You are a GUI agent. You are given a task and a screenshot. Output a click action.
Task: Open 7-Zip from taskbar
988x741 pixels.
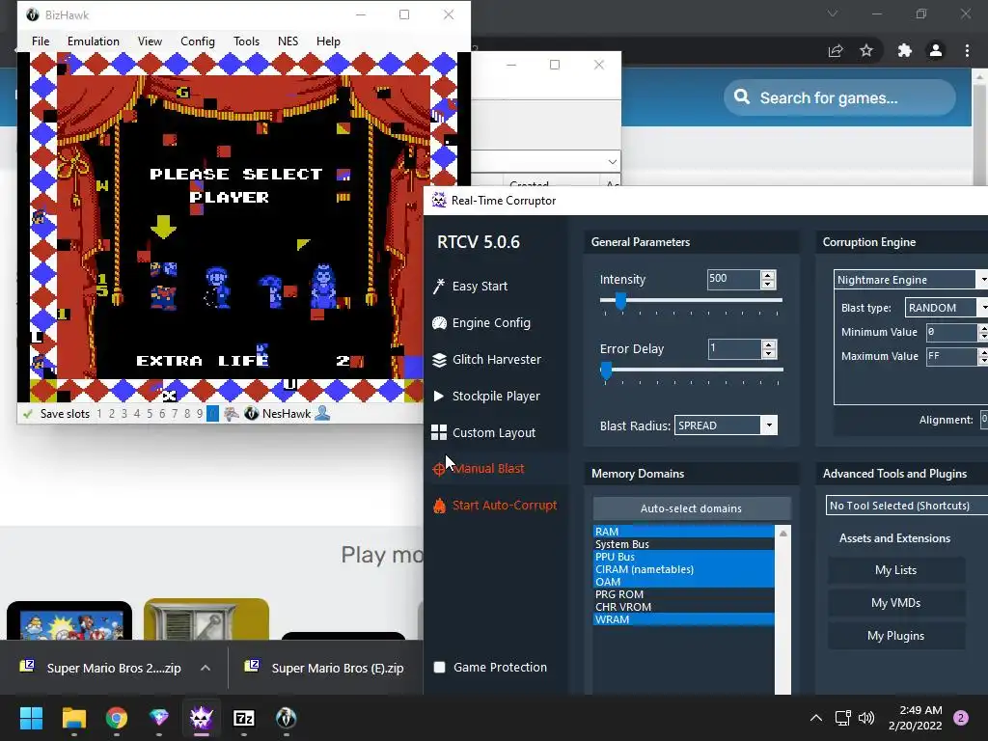point(244,718)
